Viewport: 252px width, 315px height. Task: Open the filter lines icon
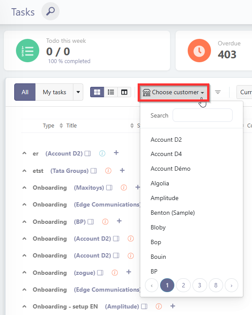coord(217,92)
